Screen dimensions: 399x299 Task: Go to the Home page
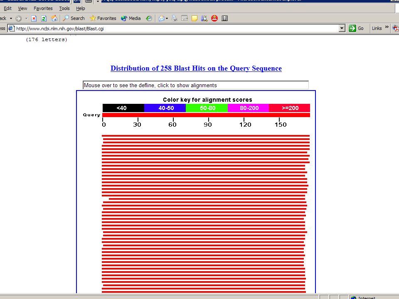coord(54,18)
